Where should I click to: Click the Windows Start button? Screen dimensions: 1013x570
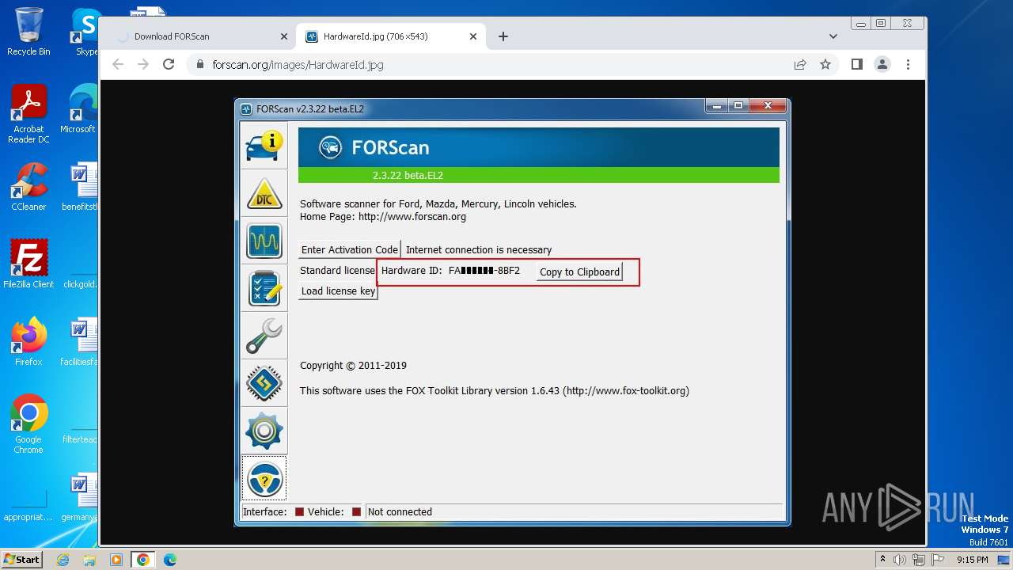pyautogui.click(x=21, y=559)
